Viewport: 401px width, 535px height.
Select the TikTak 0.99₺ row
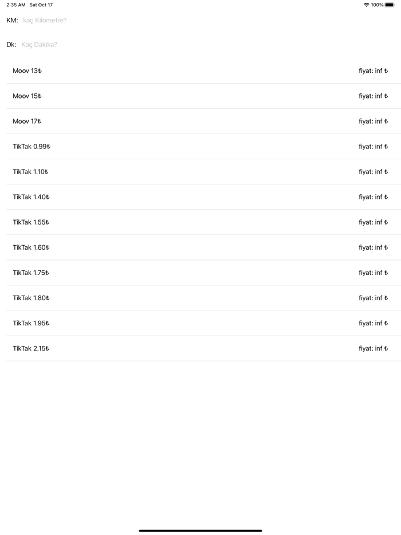click(x=200, y=147)
